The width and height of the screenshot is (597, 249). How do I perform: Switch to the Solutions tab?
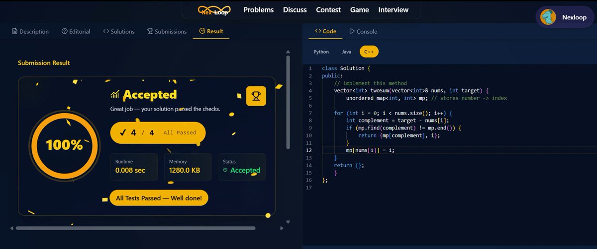click(x=119, y=31)
